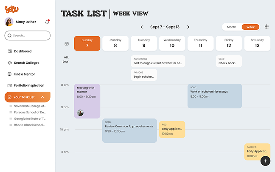The width and height of the screenshot is (275, 172).
Task: Open the notifications bell
Action: [x=47, y=22]
